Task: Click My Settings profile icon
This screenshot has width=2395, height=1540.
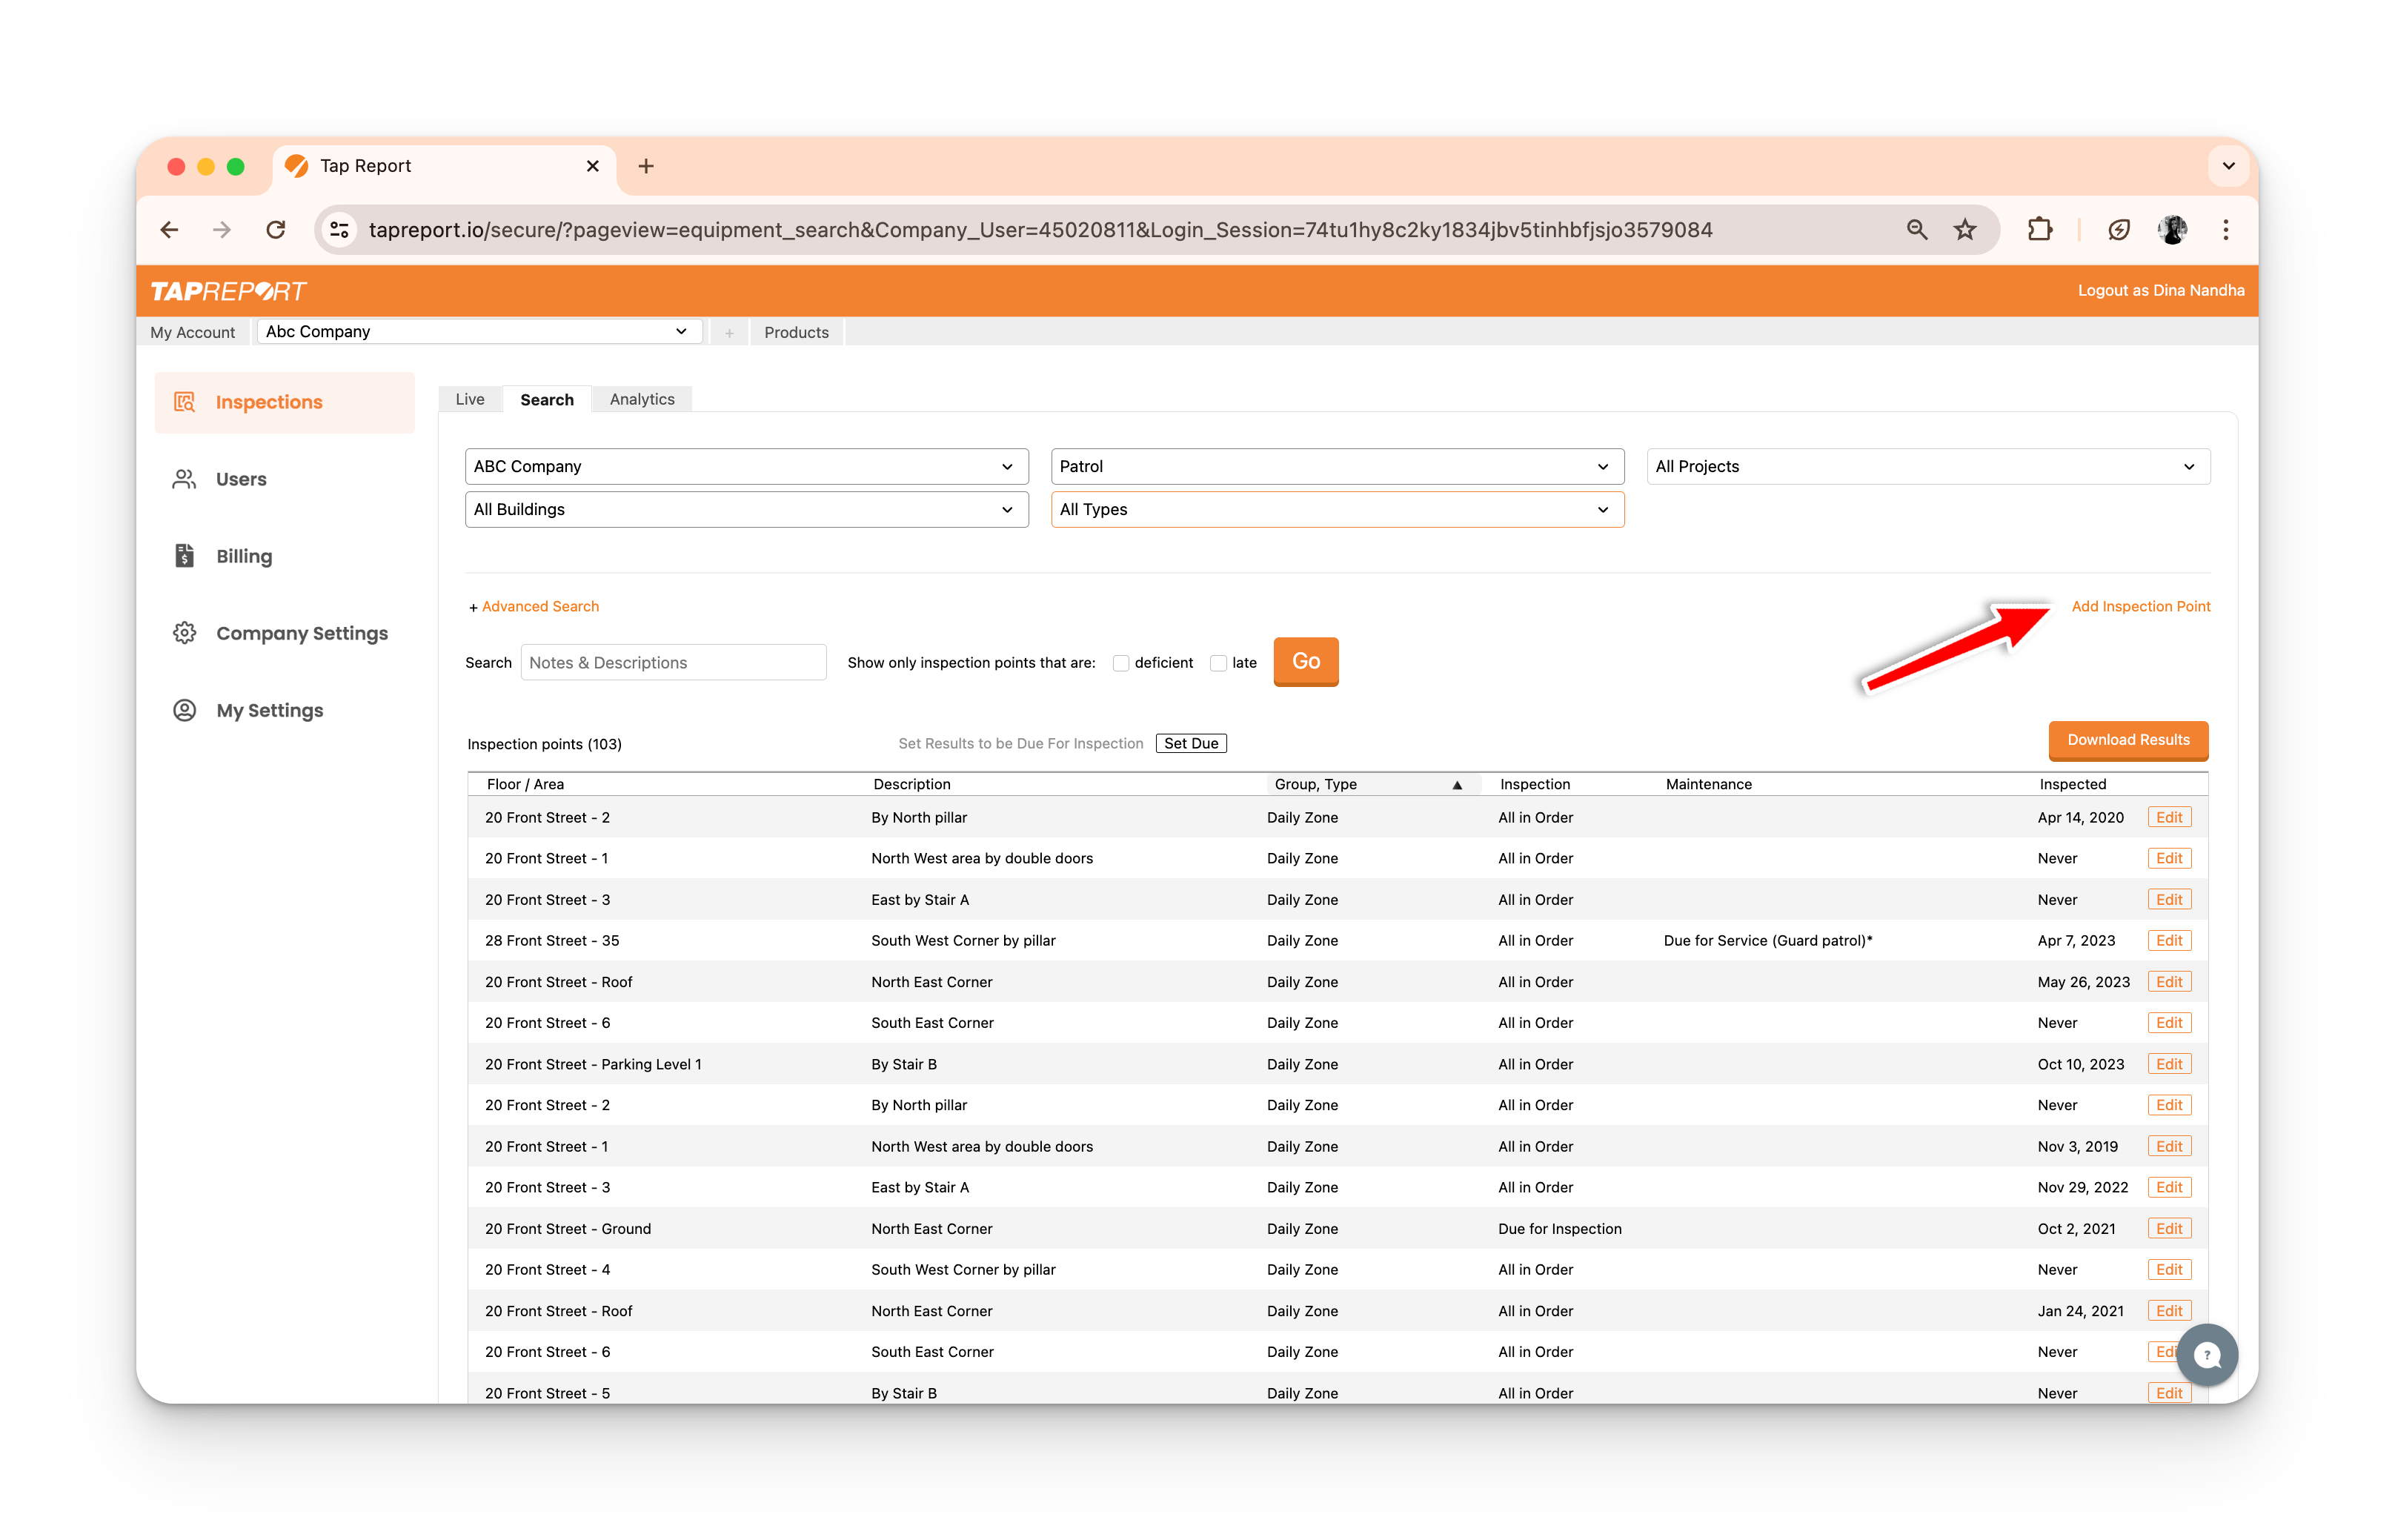Action: click(x=185, y=710)
